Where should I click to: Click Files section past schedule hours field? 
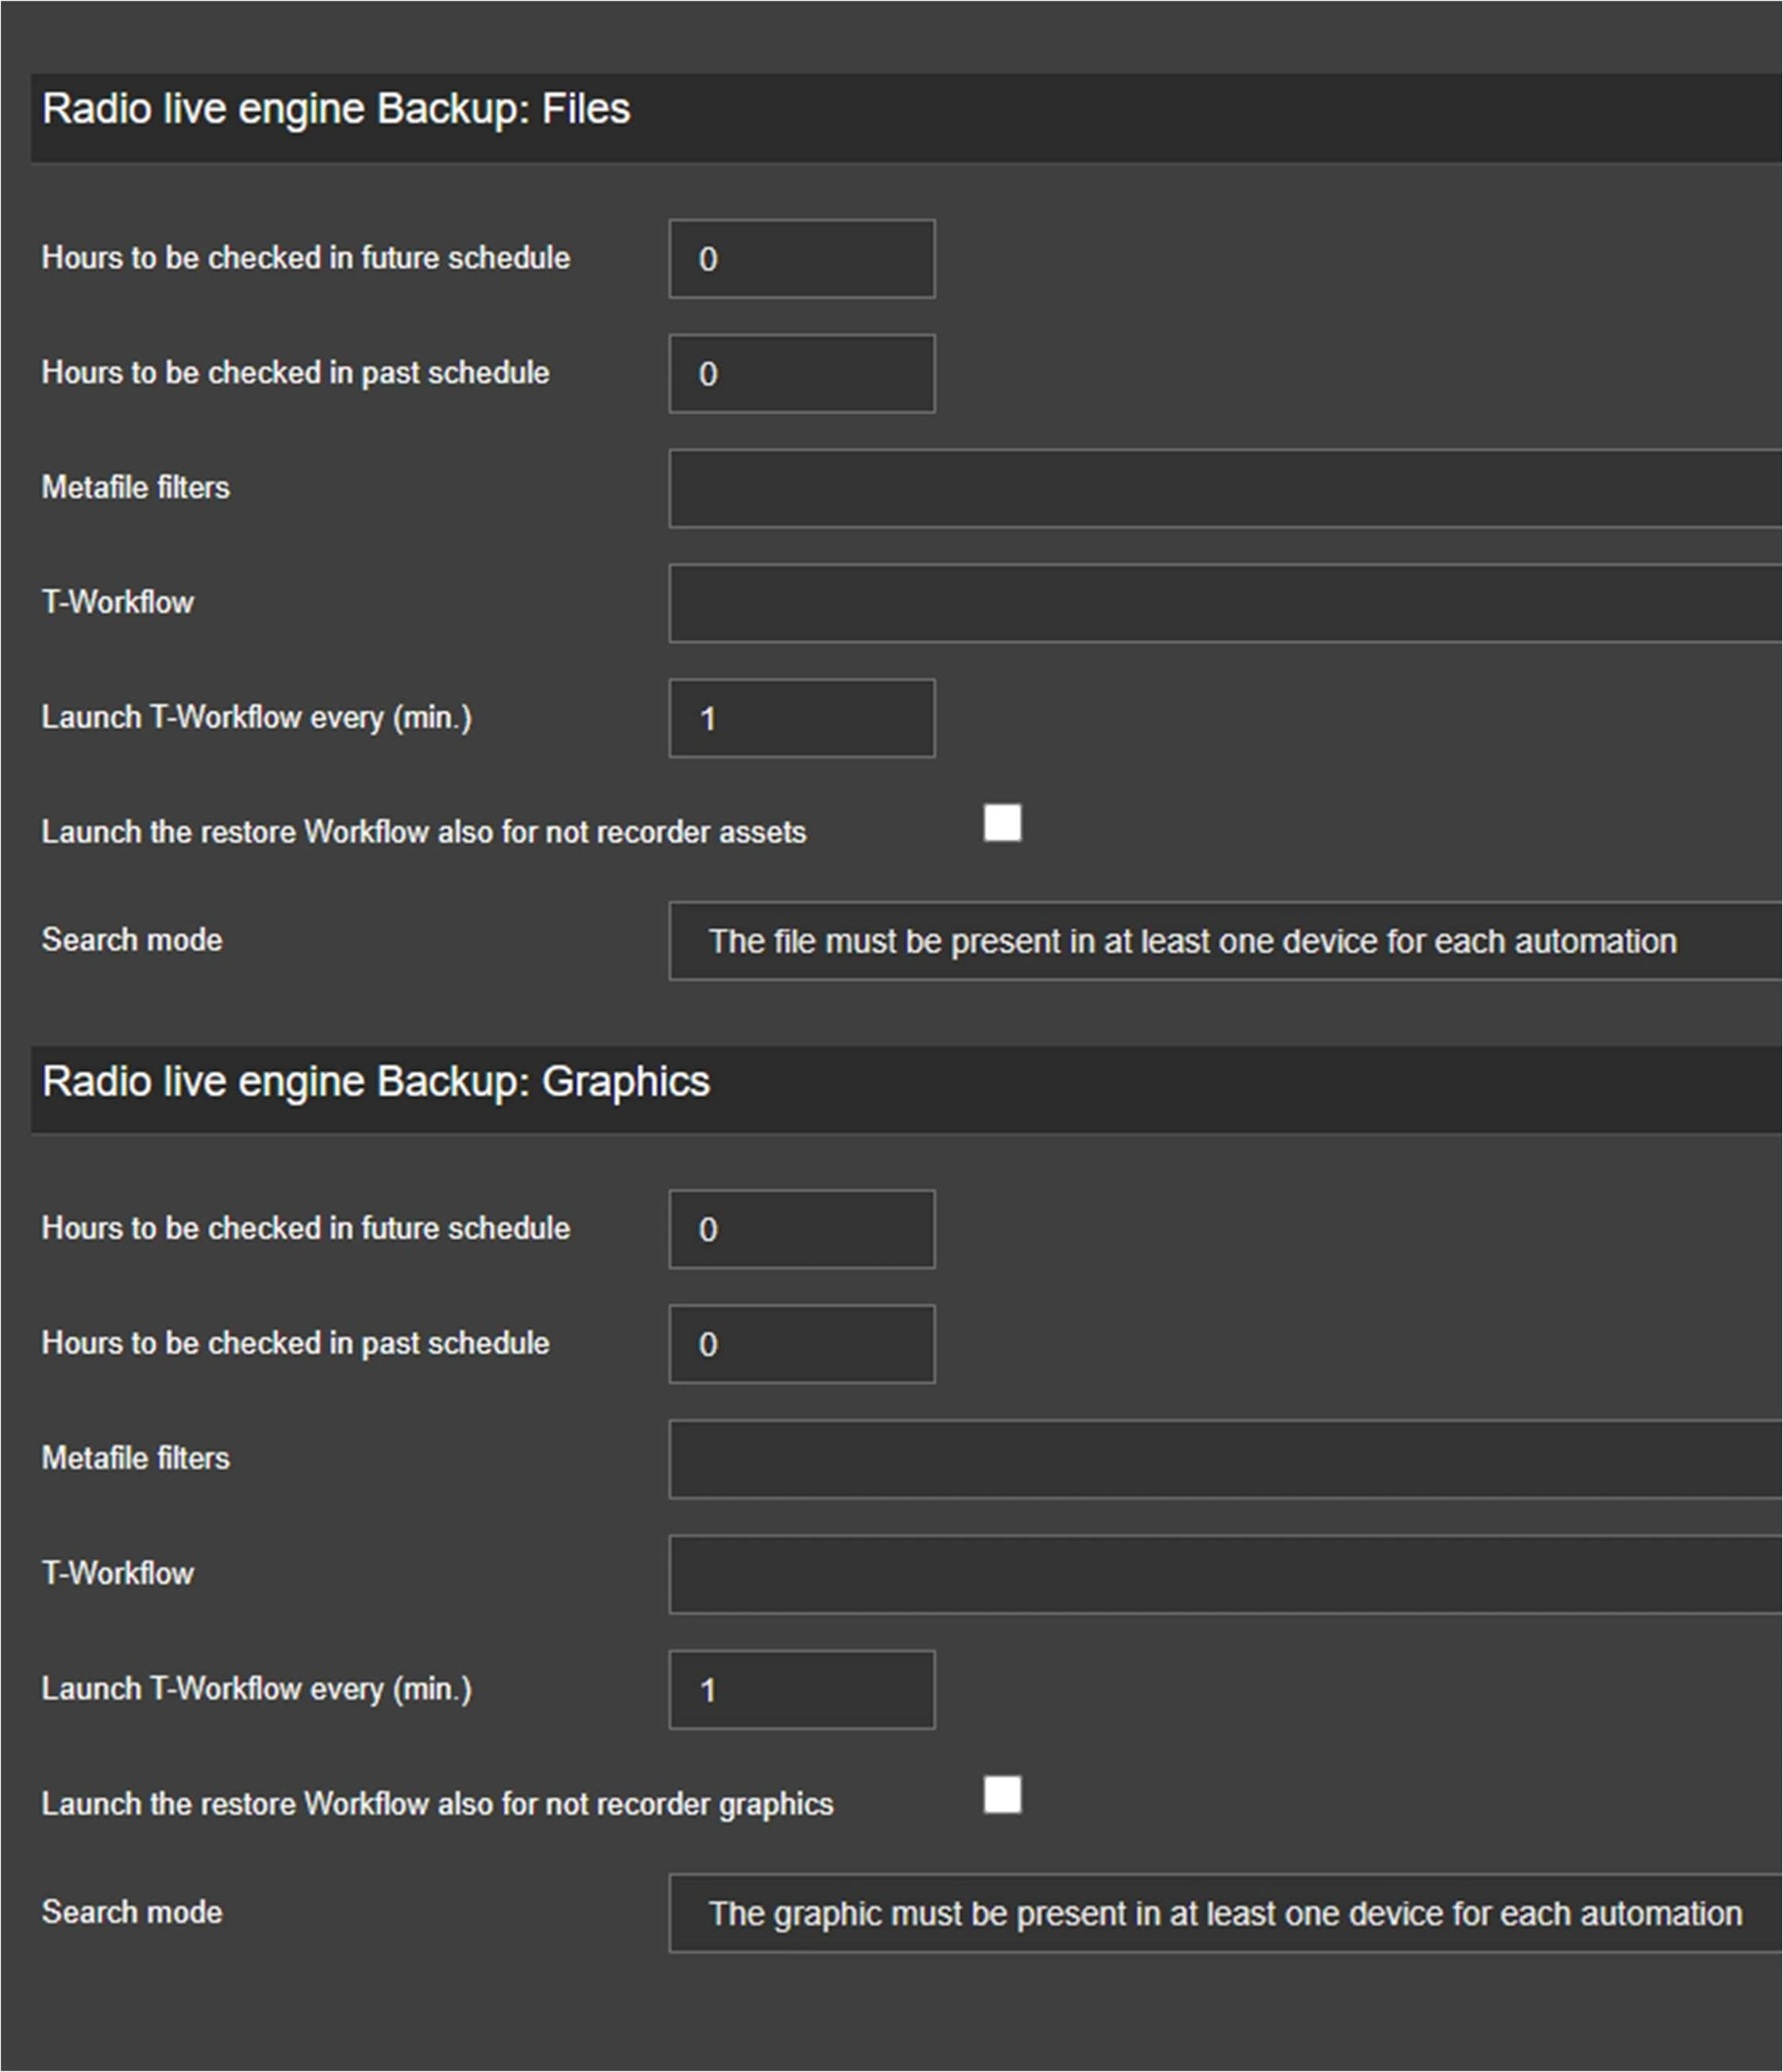[801, 374]
